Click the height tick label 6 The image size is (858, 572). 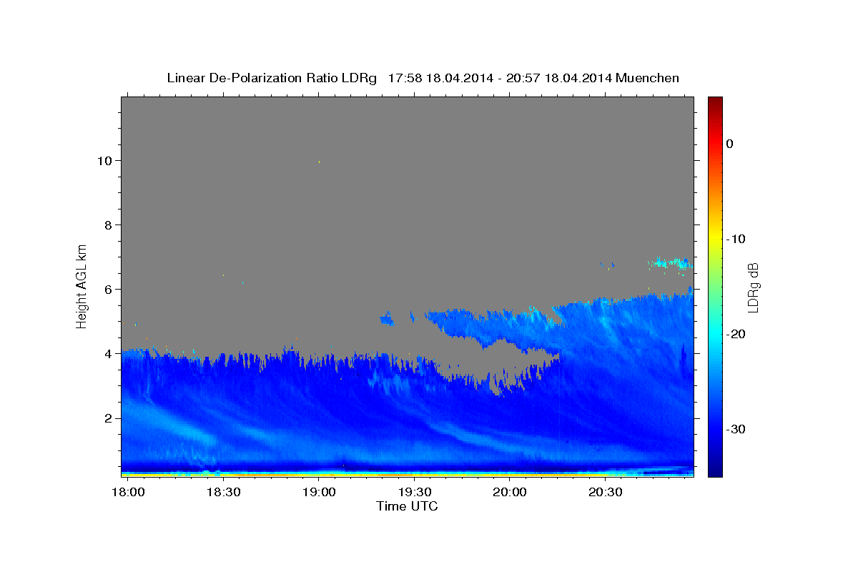[109, 290]
